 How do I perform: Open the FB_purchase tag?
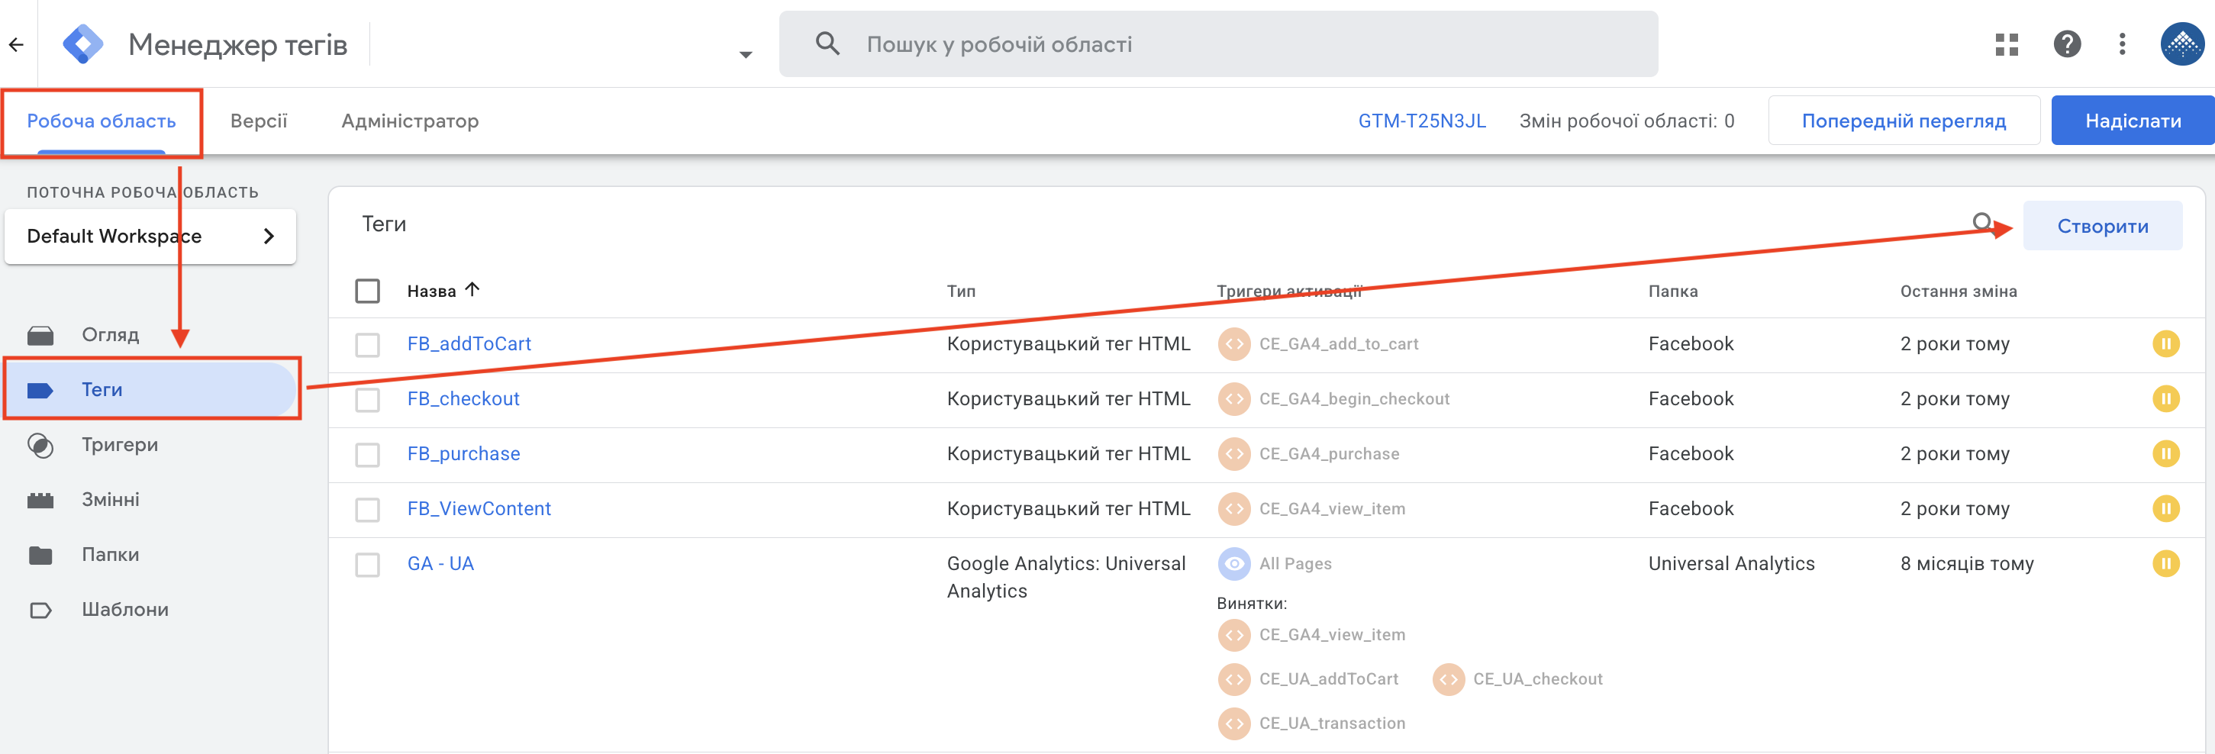pos(463,454)
